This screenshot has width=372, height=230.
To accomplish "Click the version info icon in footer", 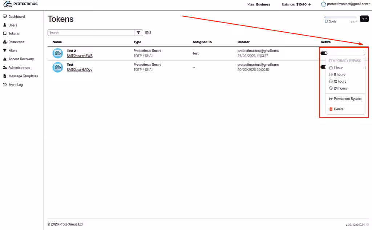I will [368, 225].
